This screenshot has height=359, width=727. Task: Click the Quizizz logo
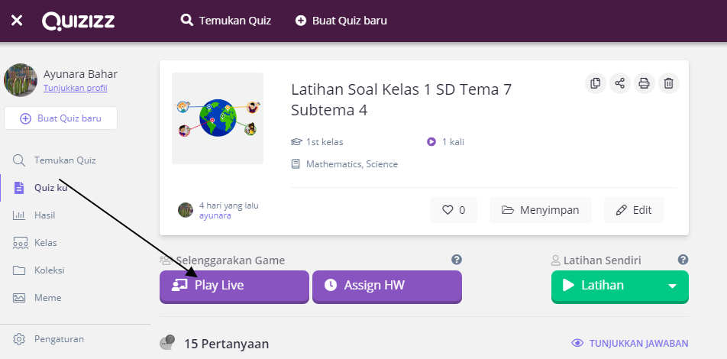point(79,21)
